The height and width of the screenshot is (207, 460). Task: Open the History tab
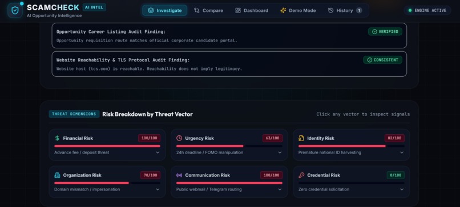(345, 11)
